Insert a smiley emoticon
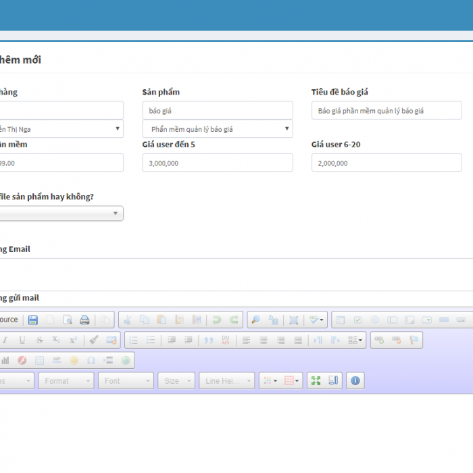Viewport: 473px width, 473px height. click(x=74, y=360)
